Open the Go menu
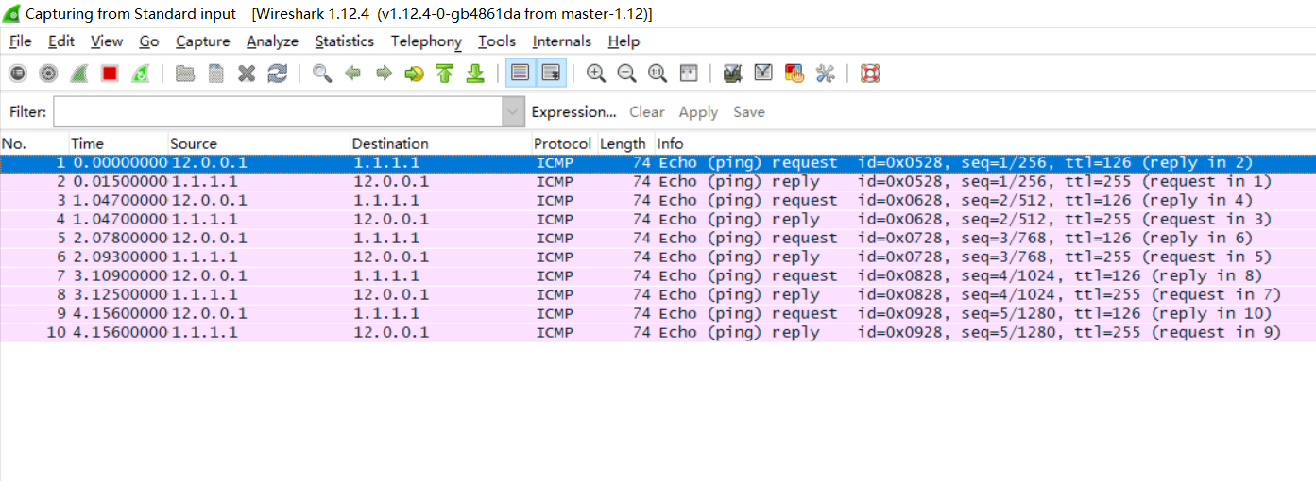 [x=149, y=41]
